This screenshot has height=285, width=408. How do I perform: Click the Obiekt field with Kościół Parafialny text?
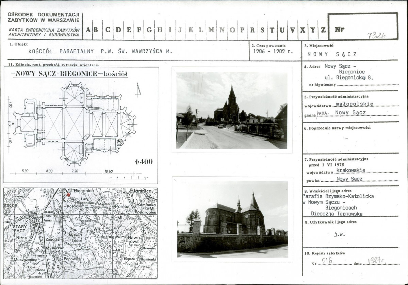tap(100, 51)
